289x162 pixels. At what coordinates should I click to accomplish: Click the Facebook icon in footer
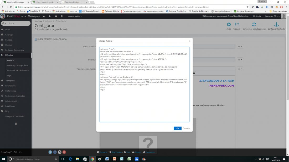(55, 152)
